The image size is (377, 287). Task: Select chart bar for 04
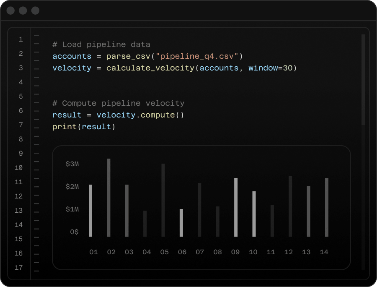(145, 224)
